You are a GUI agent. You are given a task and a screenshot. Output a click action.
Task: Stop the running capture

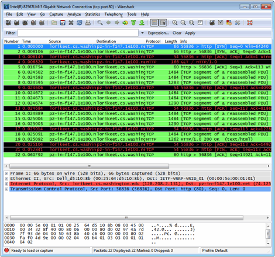click(x=33, y=23)
